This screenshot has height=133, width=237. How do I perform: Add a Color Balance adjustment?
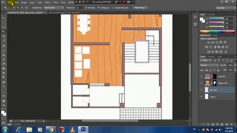210,47
